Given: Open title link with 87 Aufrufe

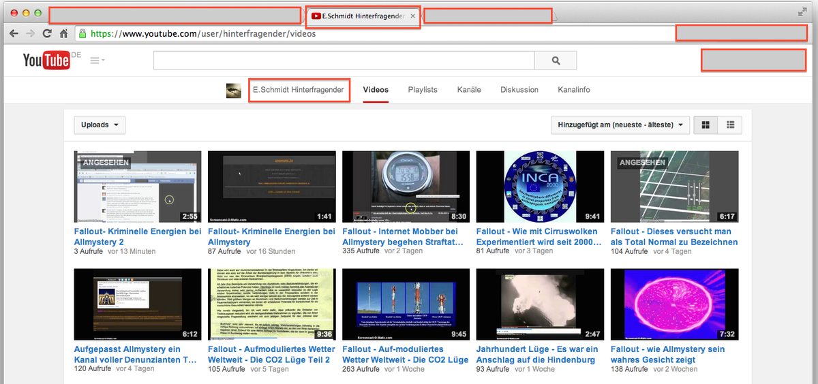Looking at the screenshot, I should pyautogui.click(x=271, y=236).
